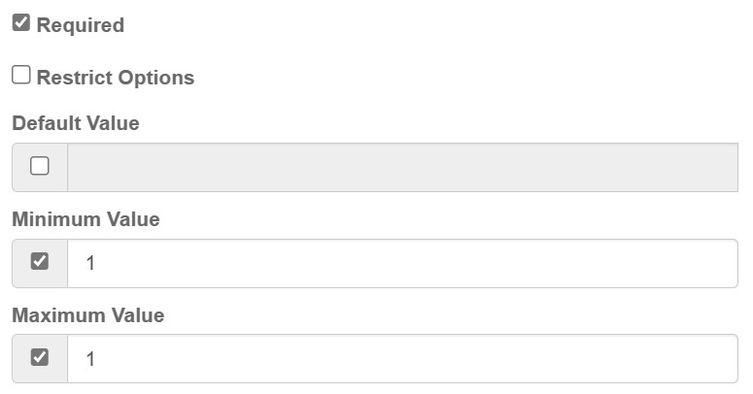This screenshot has width=753, height=394.
Task: Turn off the Maximum Value checkbox
Action: [x=40, y=358]
